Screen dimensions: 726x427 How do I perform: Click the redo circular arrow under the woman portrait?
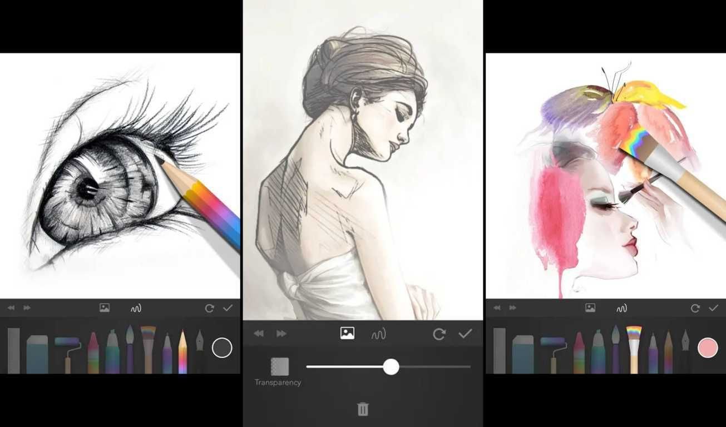tap(439, 334)
